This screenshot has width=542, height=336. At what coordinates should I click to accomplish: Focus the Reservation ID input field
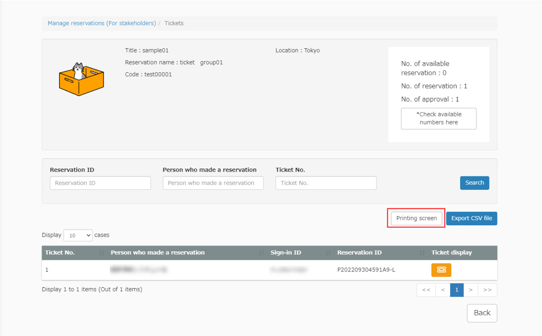[100, 183]
